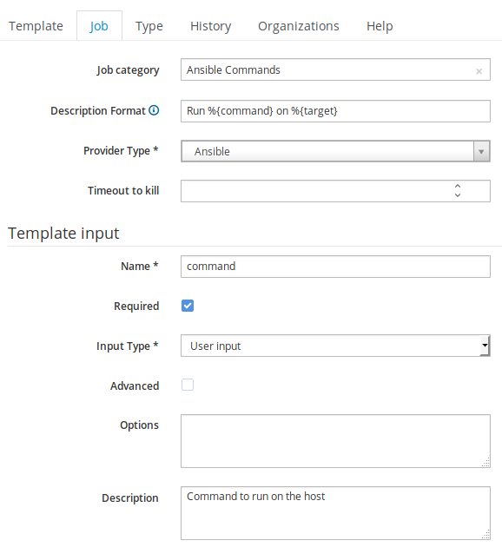Open the Provider Type dropdown arrow
This screenshot has height=547, width=502.
(481, 151)
